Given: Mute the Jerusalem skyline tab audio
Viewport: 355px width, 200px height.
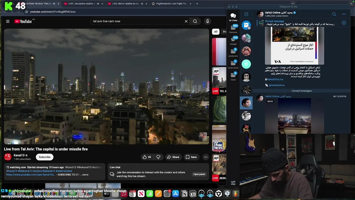Looking at the screenshot, I should coord(98,4).
